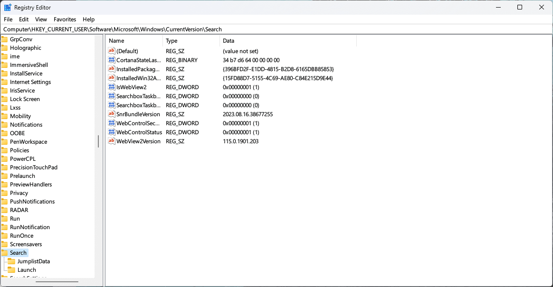Click the Search key folder icon
This screenshot has width=553, height=287.
[4, 253]
